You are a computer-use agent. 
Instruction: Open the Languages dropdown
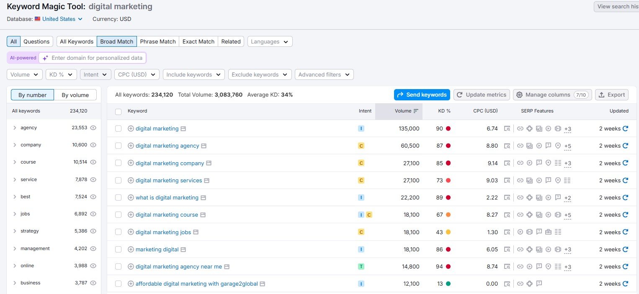[269, 41]
